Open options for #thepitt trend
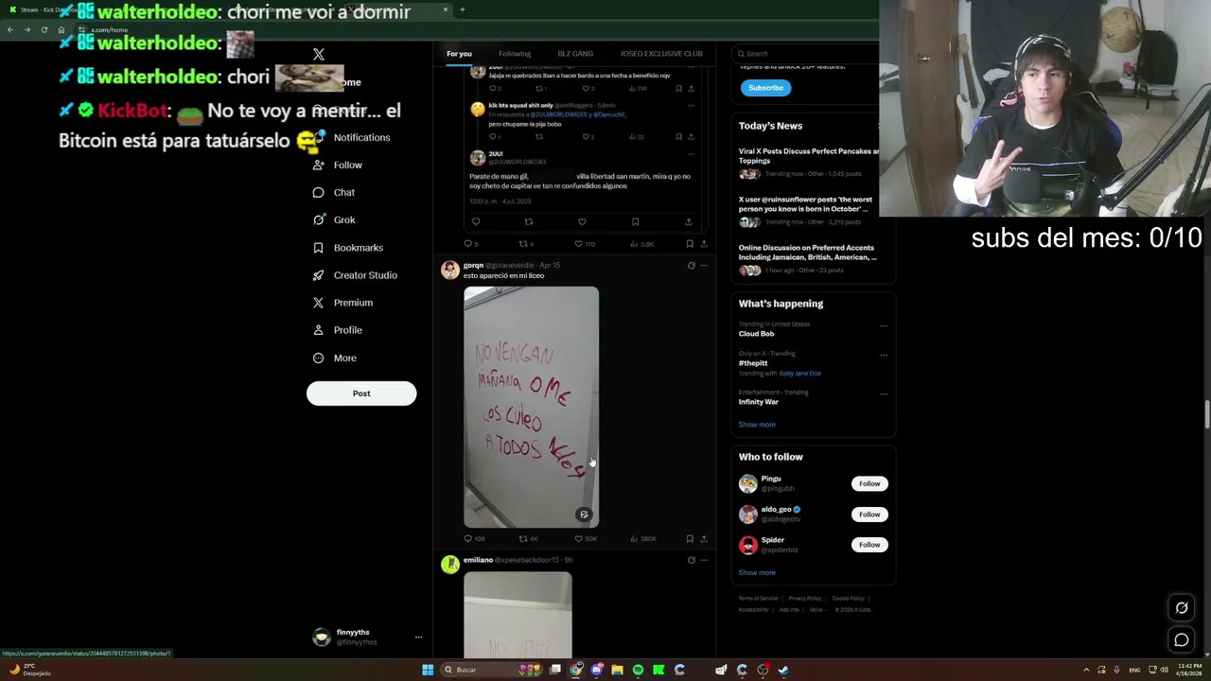The image size is (1211, 681). point(884,356)
